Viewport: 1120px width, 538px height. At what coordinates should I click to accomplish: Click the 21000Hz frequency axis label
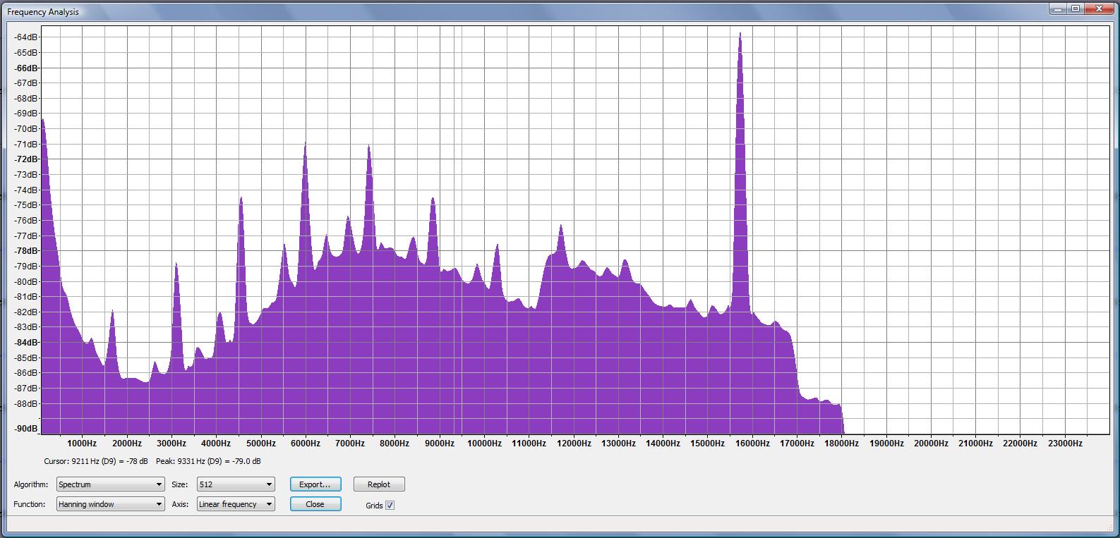pos(976,444)
